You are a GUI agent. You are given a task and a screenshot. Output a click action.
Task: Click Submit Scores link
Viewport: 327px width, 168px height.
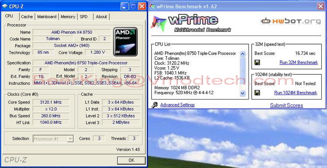pos(287,105)
